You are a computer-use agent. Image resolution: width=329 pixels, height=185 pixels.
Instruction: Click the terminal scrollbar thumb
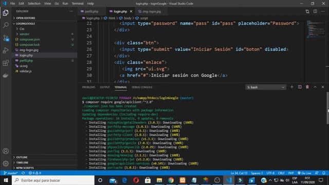328,108
